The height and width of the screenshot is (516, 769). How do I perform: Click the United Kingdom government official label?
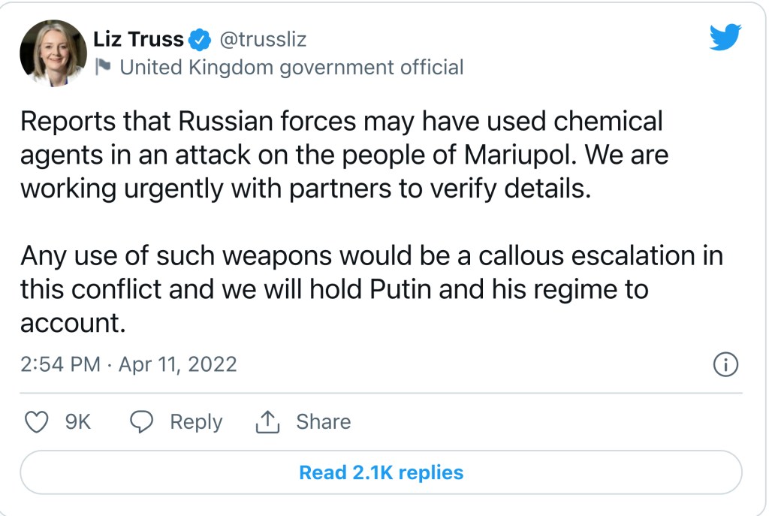291,68
